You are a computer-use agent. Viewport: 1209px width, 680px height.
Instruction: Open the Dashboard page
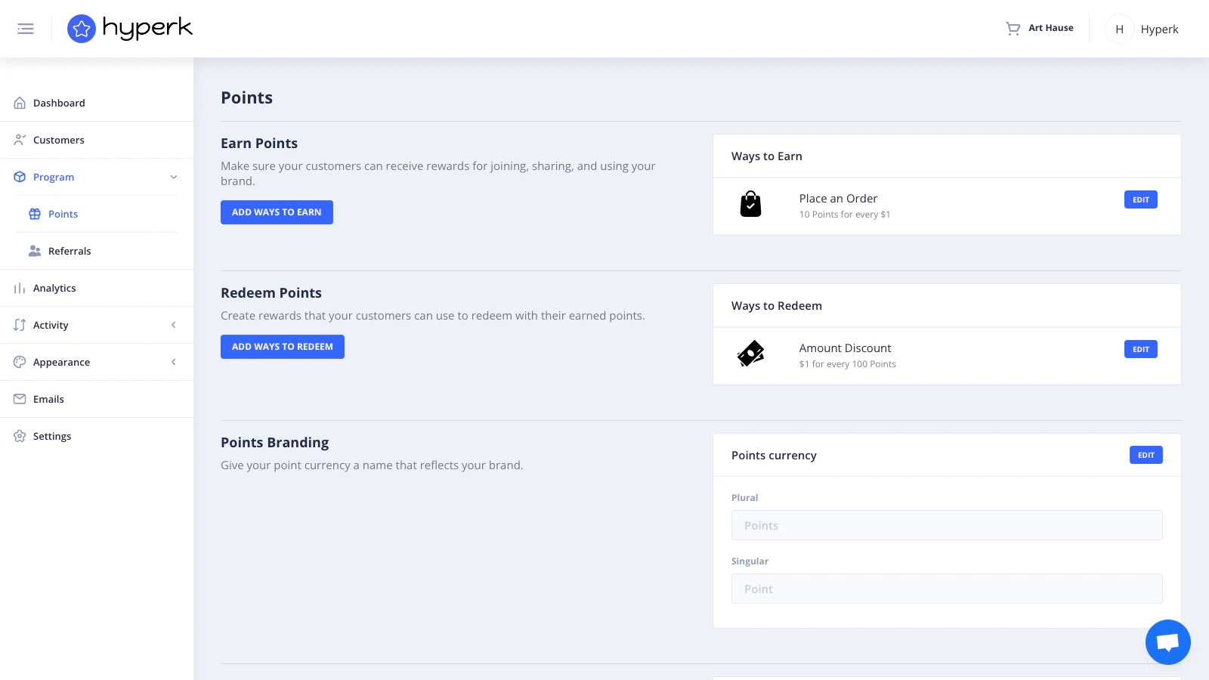click(x=59, y=103)
